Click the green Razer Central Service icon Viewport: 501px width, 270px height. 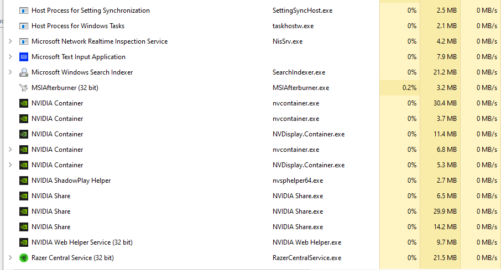coord(24,258)
